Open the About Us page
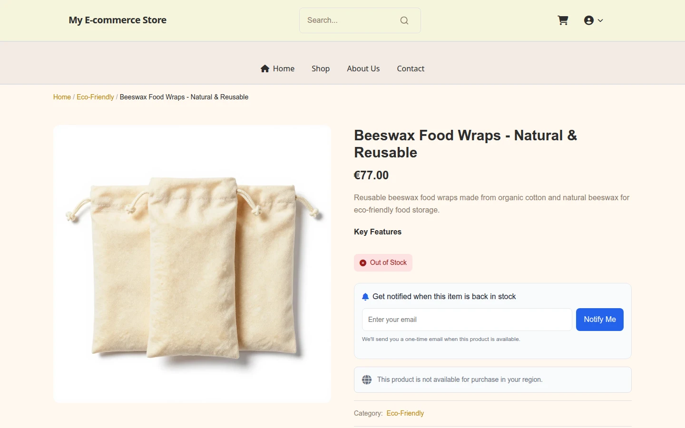Image resolution: width=685 pixels, height=428 pixels. (363, 68)
